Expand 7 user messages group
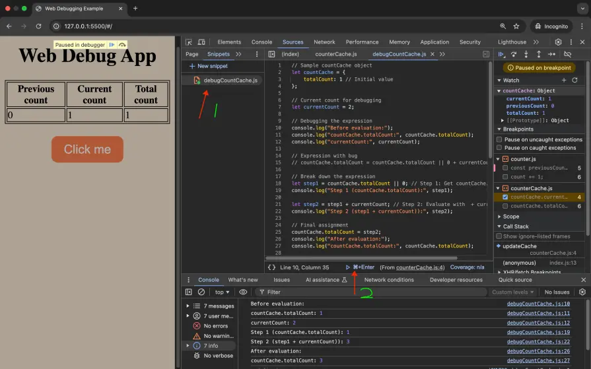591x369 pixels. [x=188, y=316]
